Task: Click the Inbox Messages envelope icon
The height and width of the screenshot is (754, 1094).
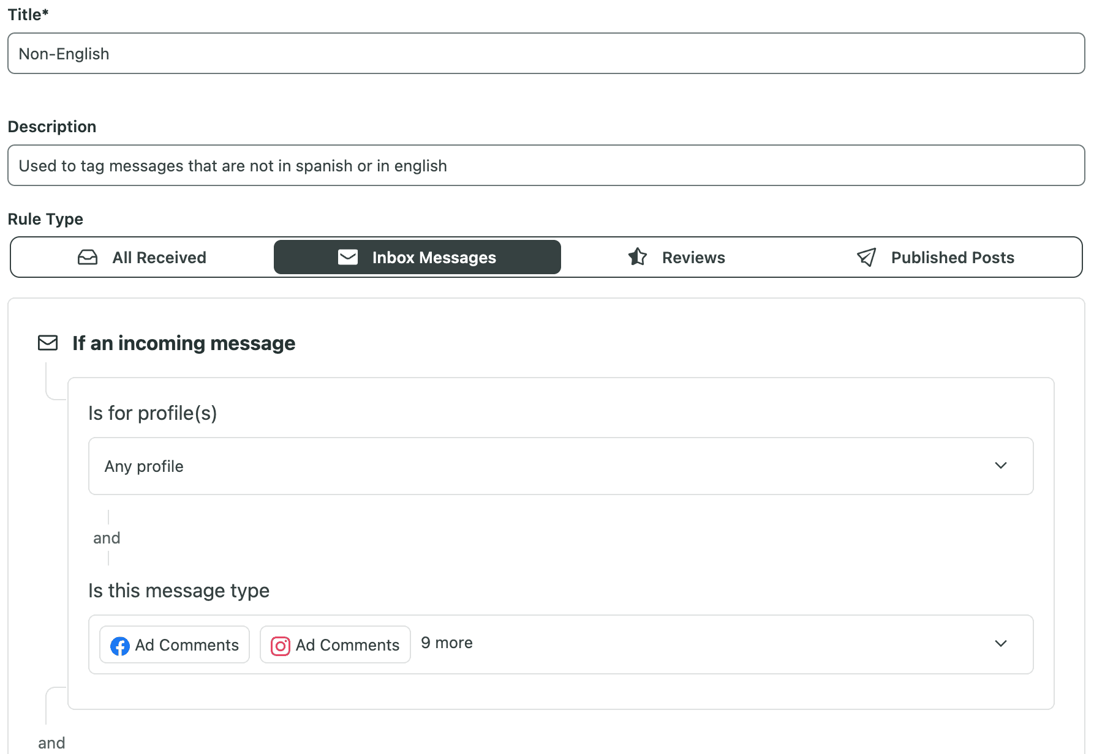Action: point(347,257)
